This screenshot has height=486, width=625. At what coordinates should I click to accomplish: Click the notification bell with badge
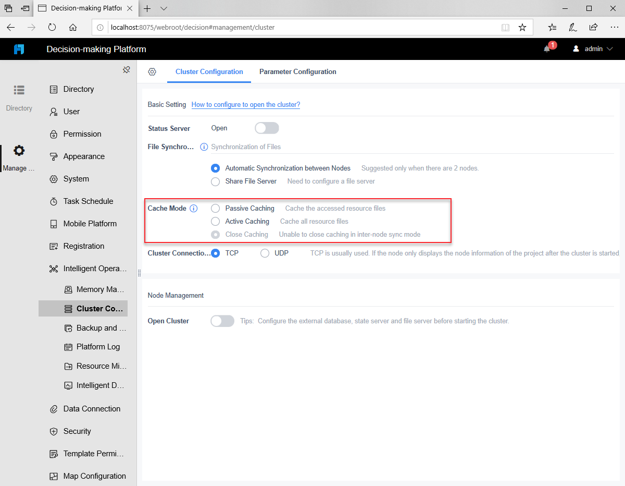tap(546, 48)
